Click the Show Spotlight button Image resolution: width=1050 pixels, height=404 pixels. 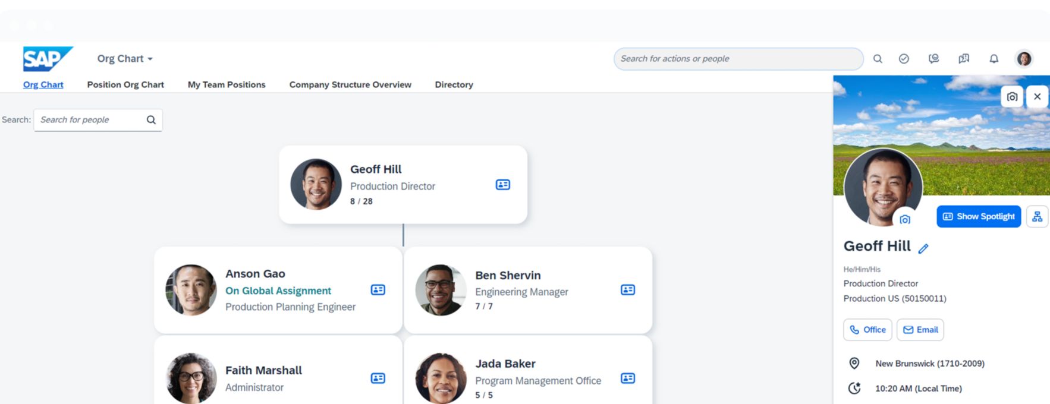point(978,217)
